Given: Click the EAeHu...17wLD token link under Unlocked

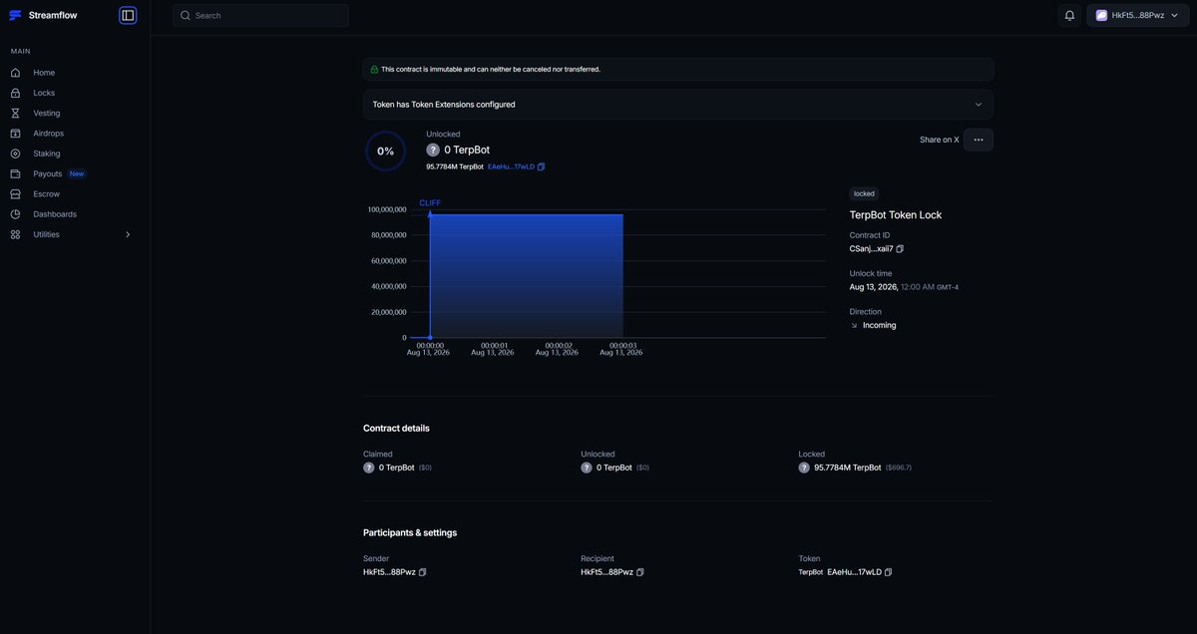Looking at the screenshot, I should tap(511, 166).
